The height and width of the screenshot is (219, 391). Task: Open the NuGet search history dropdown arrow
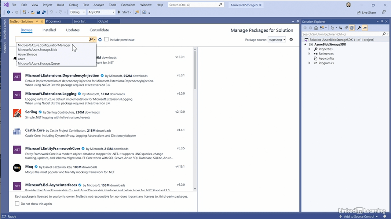click(95, 40)
